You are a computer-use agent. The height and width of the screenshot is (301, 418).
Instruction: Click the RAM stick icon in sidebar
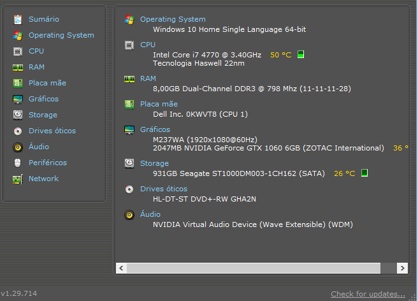(x=18, y=68)
